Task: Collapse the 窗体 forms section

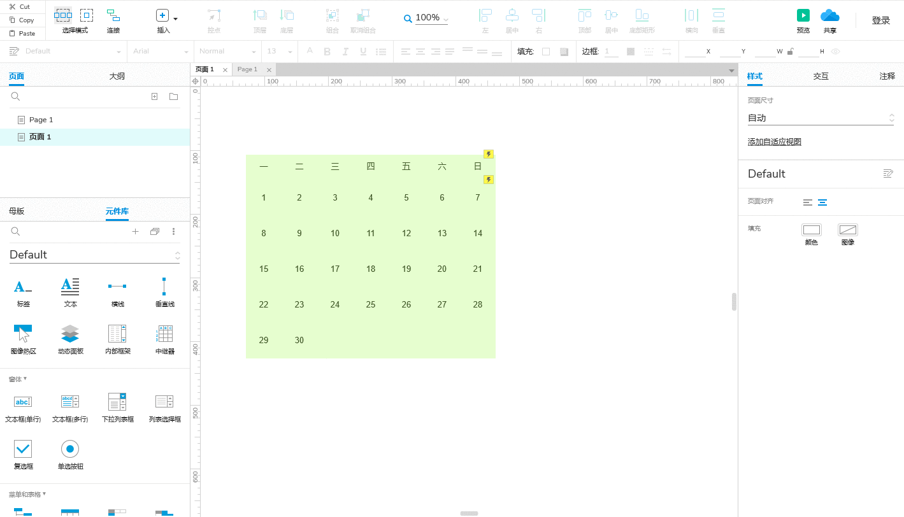Action: pos(18,379)
